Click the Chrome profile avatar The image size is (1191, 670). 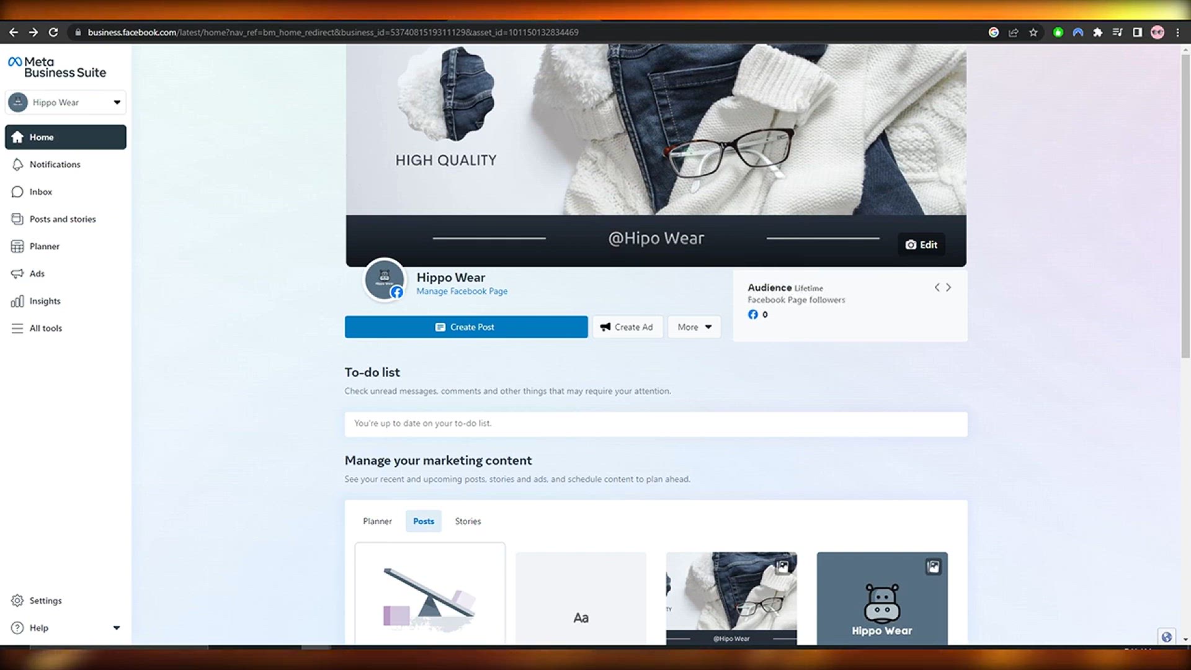1158,32
